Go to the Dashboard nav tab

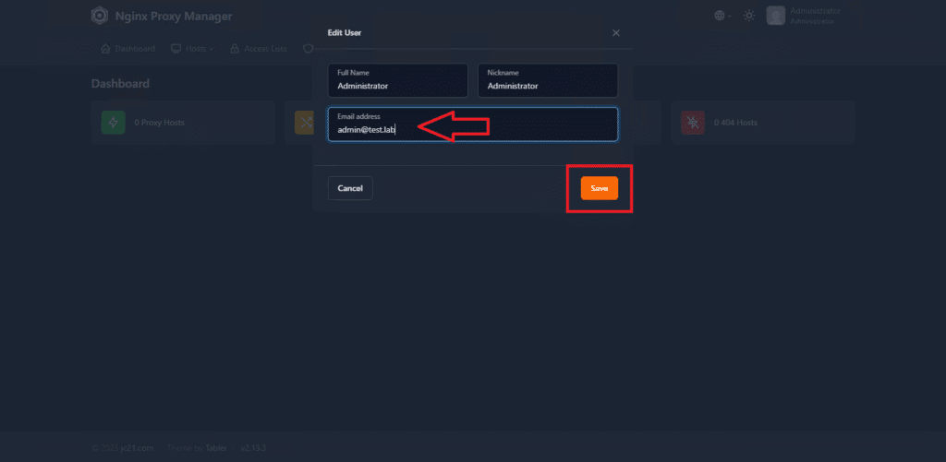coord(127,49)
